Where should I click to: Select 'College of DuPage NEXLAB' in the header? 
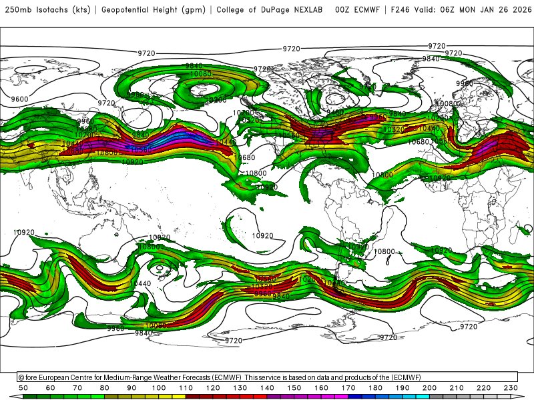[x=270, y=10]
